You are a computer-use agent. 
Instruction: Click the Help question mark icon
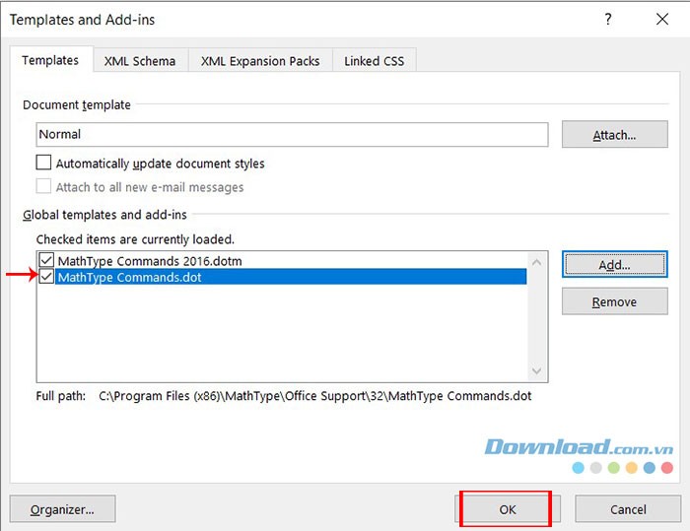(608, 19)
